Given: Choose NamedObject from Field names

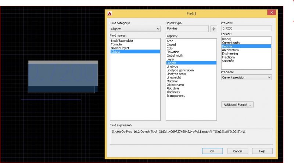Looking at the screenshot, I should coord(120,48).
